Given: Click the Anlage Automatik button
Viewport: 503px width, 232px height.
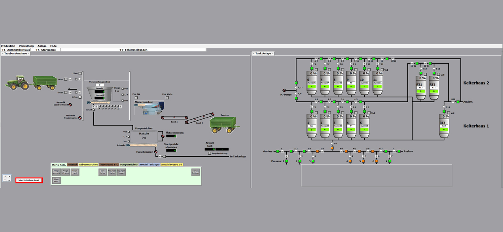Looking at the screenshot, I should click(x=56, y=172).
